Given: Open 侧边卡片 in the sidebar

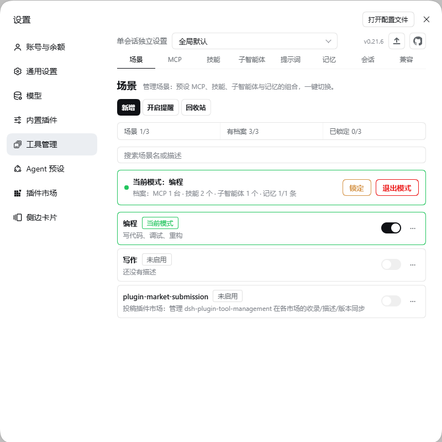Looking at the screenshot, I should click(x=52, y=217).
